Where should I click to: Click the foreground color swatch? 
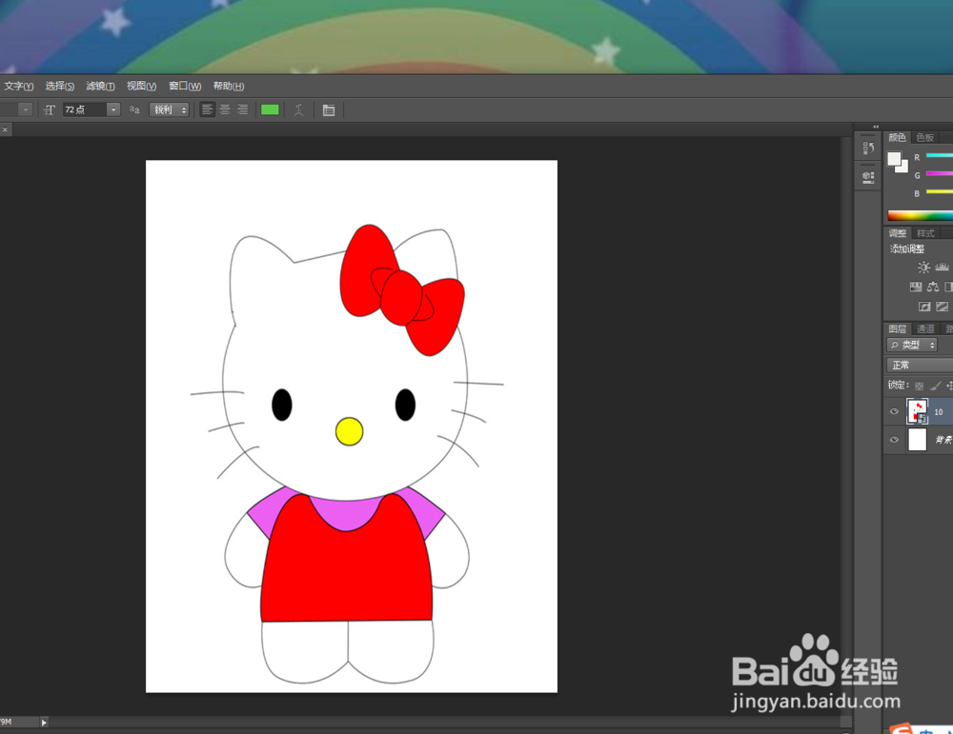coord(894,159)
